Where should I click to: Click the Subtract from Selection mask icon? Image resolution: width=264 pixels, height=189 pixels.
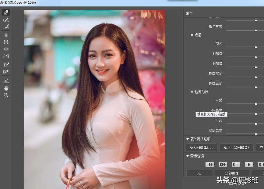pyautogui.click(x=236, y=165)
